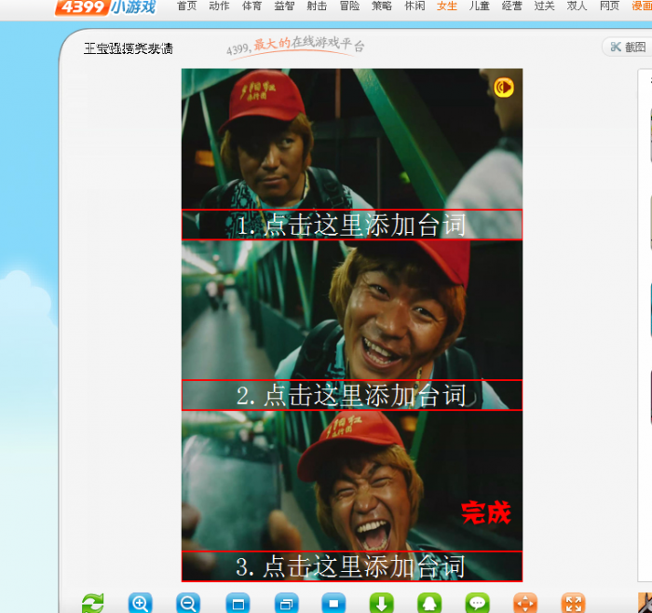The image size is (652, 613).
Task: Click caption box 1 to add dialogue
Action: click(x=352, y=225)
